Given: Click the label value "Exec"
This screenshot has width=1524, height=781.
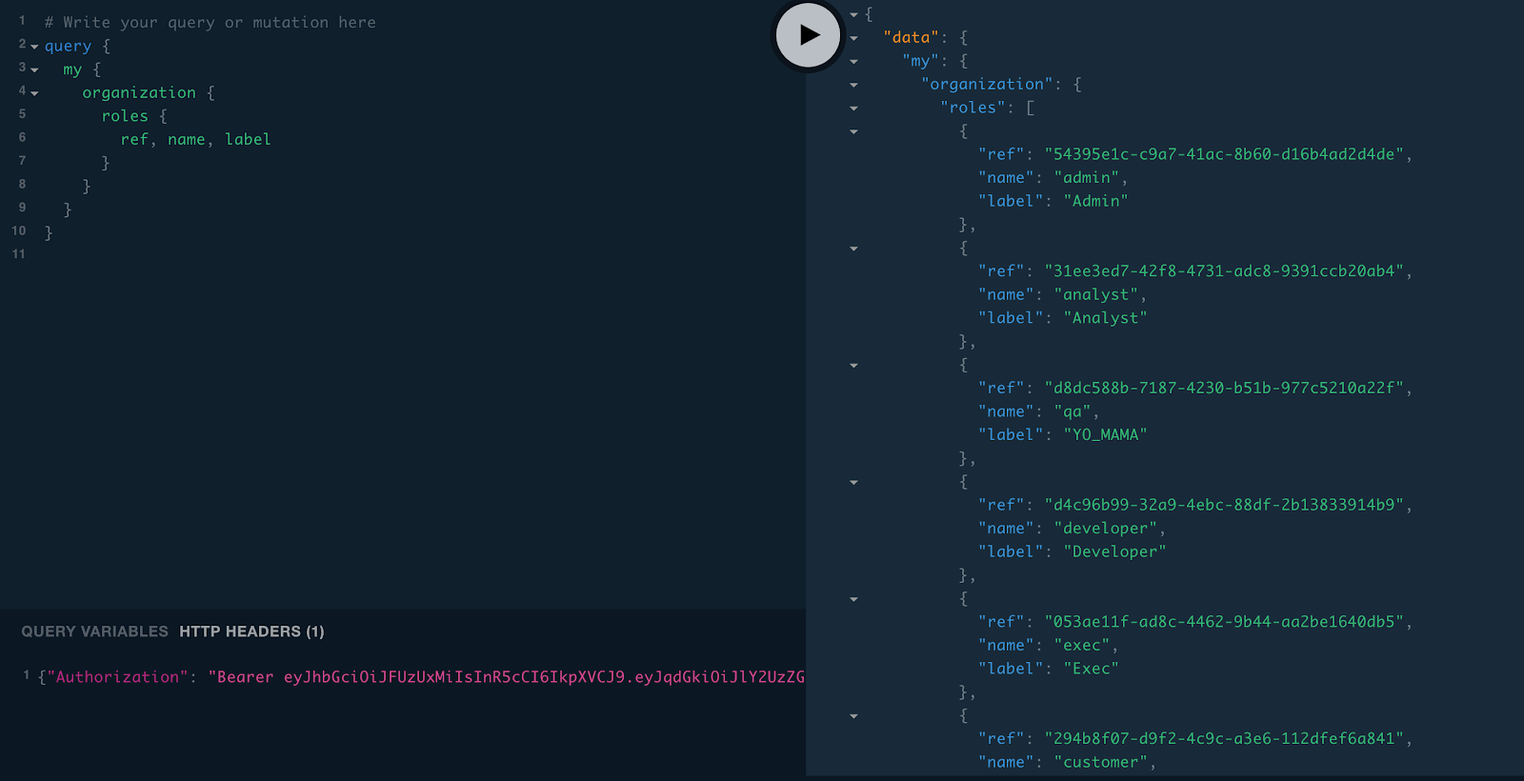Looking at the screenshot, I should [x=1092, y=669].
